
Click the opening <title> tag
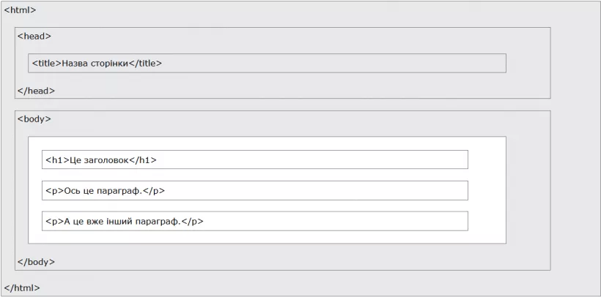coord(46,63)
